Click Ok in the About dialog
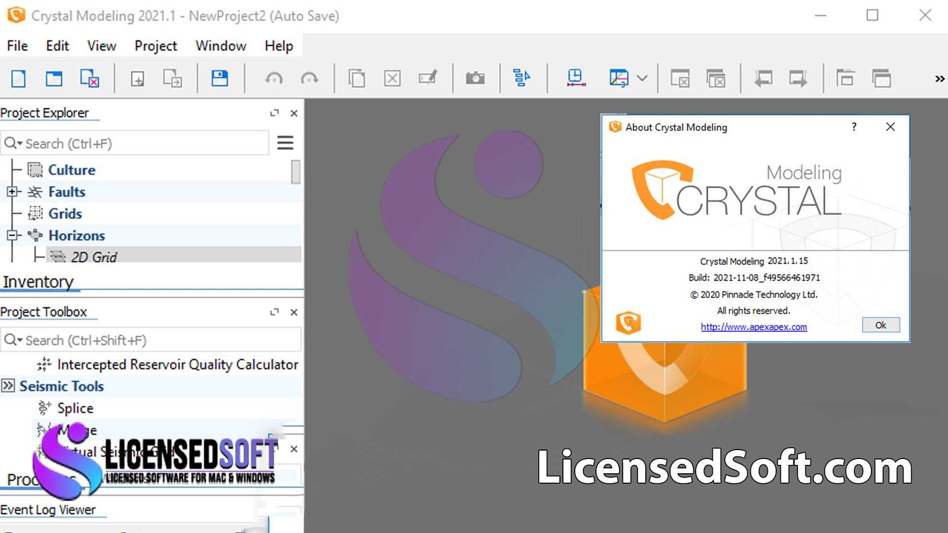This screenshot has width=948, height=533. point(881,325)
